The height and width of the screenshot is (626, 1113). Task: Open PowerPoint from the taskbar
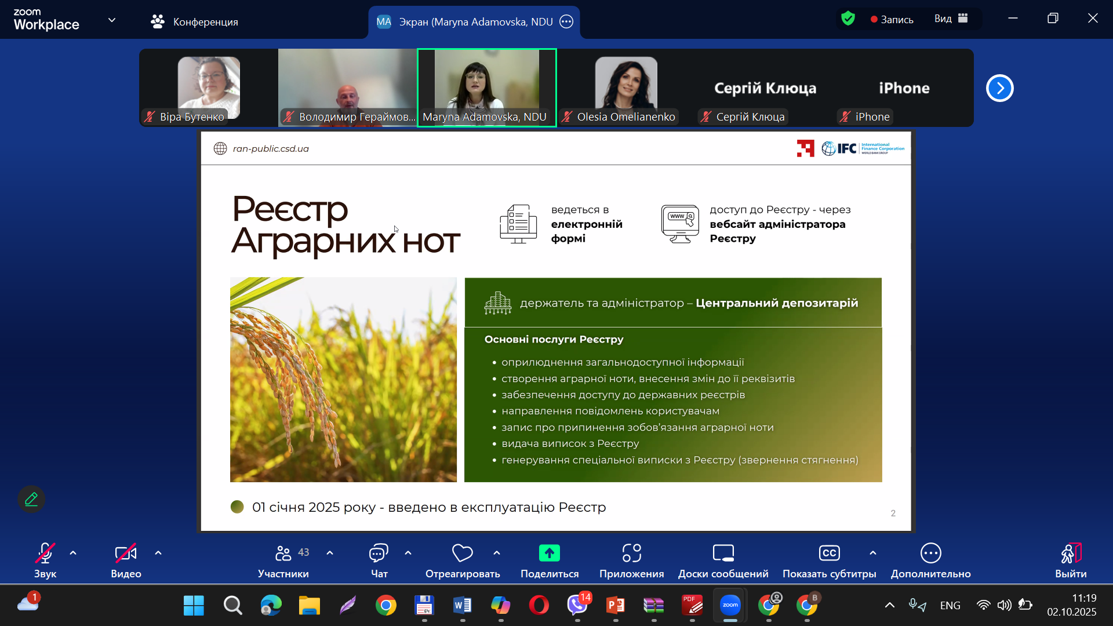(x=616, y=606)
